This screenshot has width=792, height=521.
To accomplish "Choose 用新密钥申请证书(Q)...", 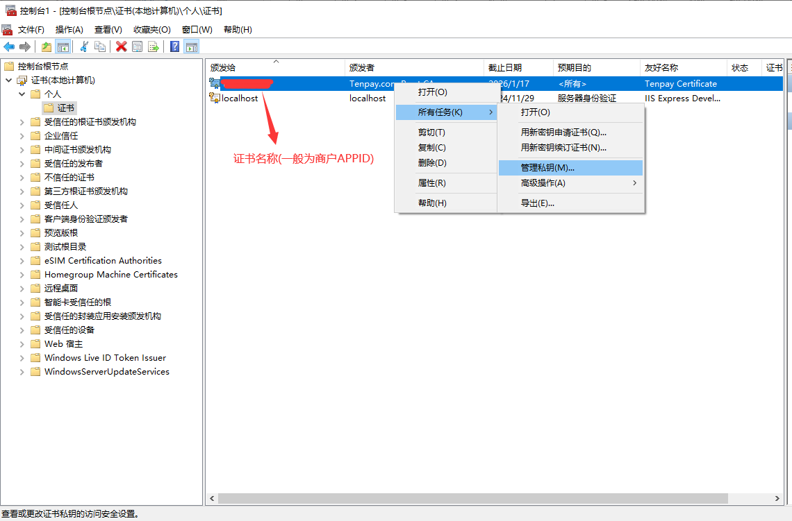I will pyautogui.click(x=570, y=132).
